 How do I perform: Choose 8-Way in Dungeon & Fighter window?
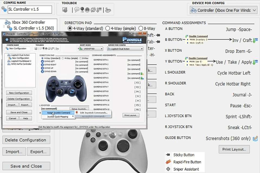[80, 58]
